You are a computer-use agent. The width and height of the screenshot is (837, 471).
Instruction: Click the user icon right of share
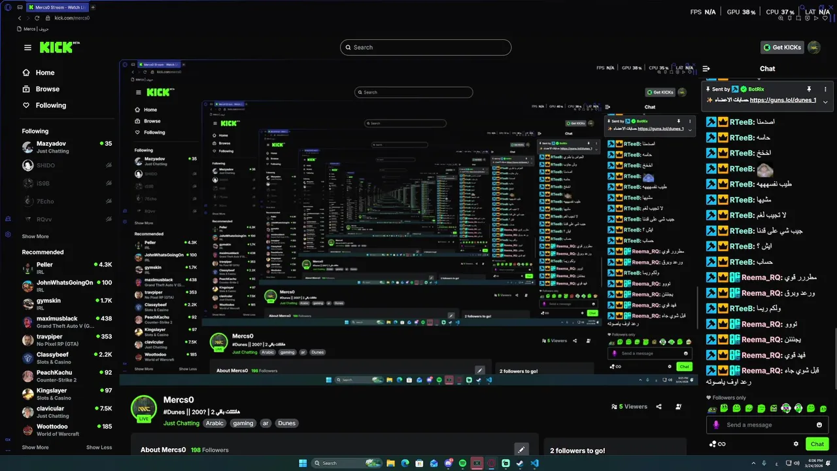pyautogui.click(x=678, y=406)
